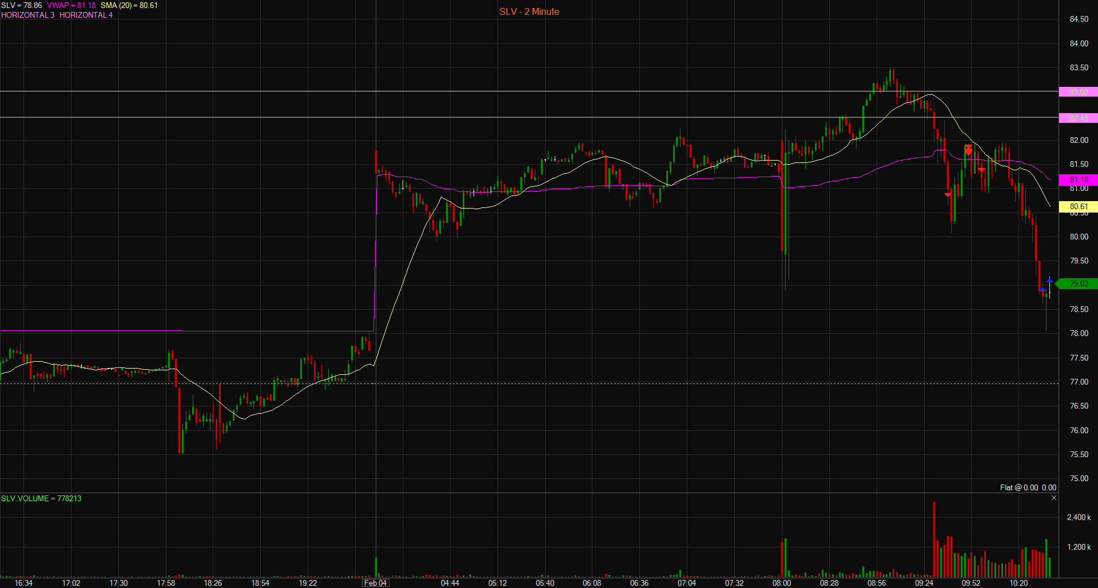Click the HORIZONTAL 4 study label
The height and width of the screenshot is (588, 1098).
pos(86,15)
